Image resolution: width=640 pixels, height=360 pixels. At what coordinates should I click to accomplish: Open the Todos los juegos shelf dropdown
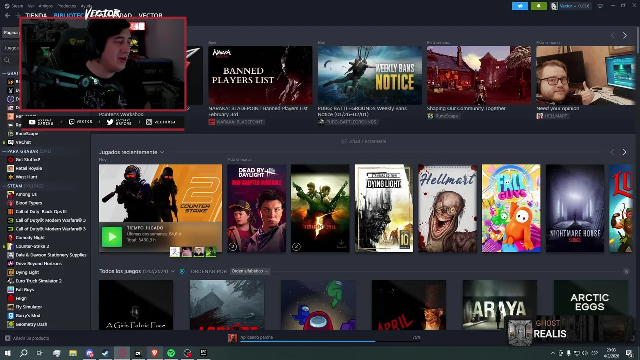click(x=173, y=271)
